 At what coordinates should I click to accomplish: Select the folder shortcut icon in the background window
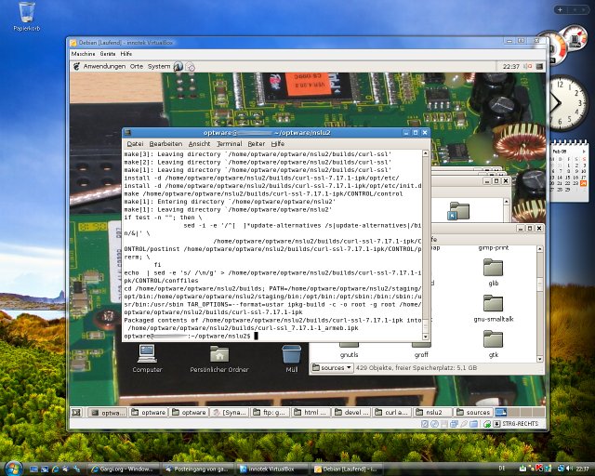(458, 211)
